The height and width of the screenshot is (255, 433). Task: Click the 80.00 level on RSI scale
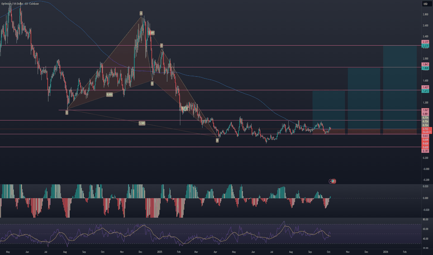425,219
